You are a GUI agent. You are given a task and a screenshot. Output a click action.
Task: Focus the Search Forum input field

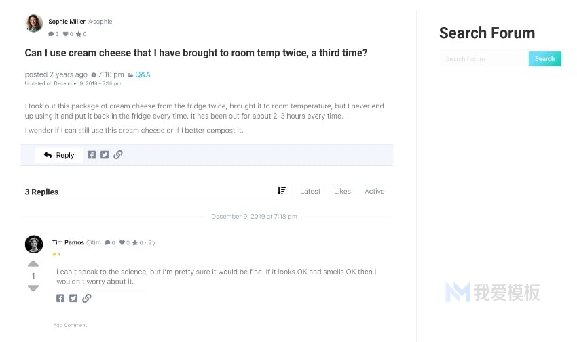(484, 59)
